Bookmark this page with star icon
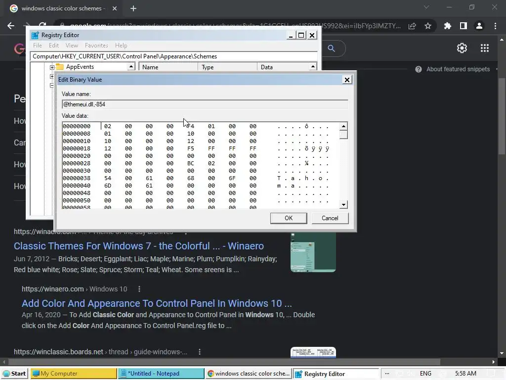506x380 pixels. tap(428, 26)
